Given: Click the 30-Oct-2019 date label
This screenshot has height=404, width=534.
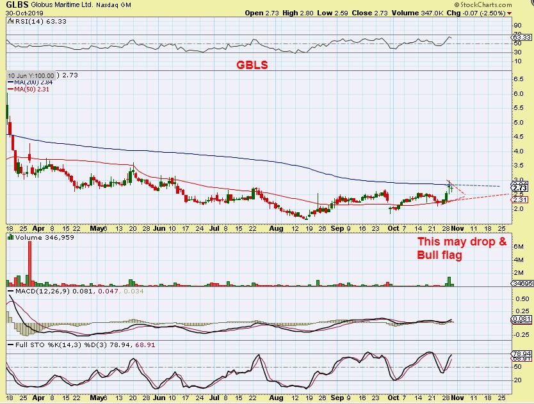Looking at the screenshot, I should click(x=24, y=13).
